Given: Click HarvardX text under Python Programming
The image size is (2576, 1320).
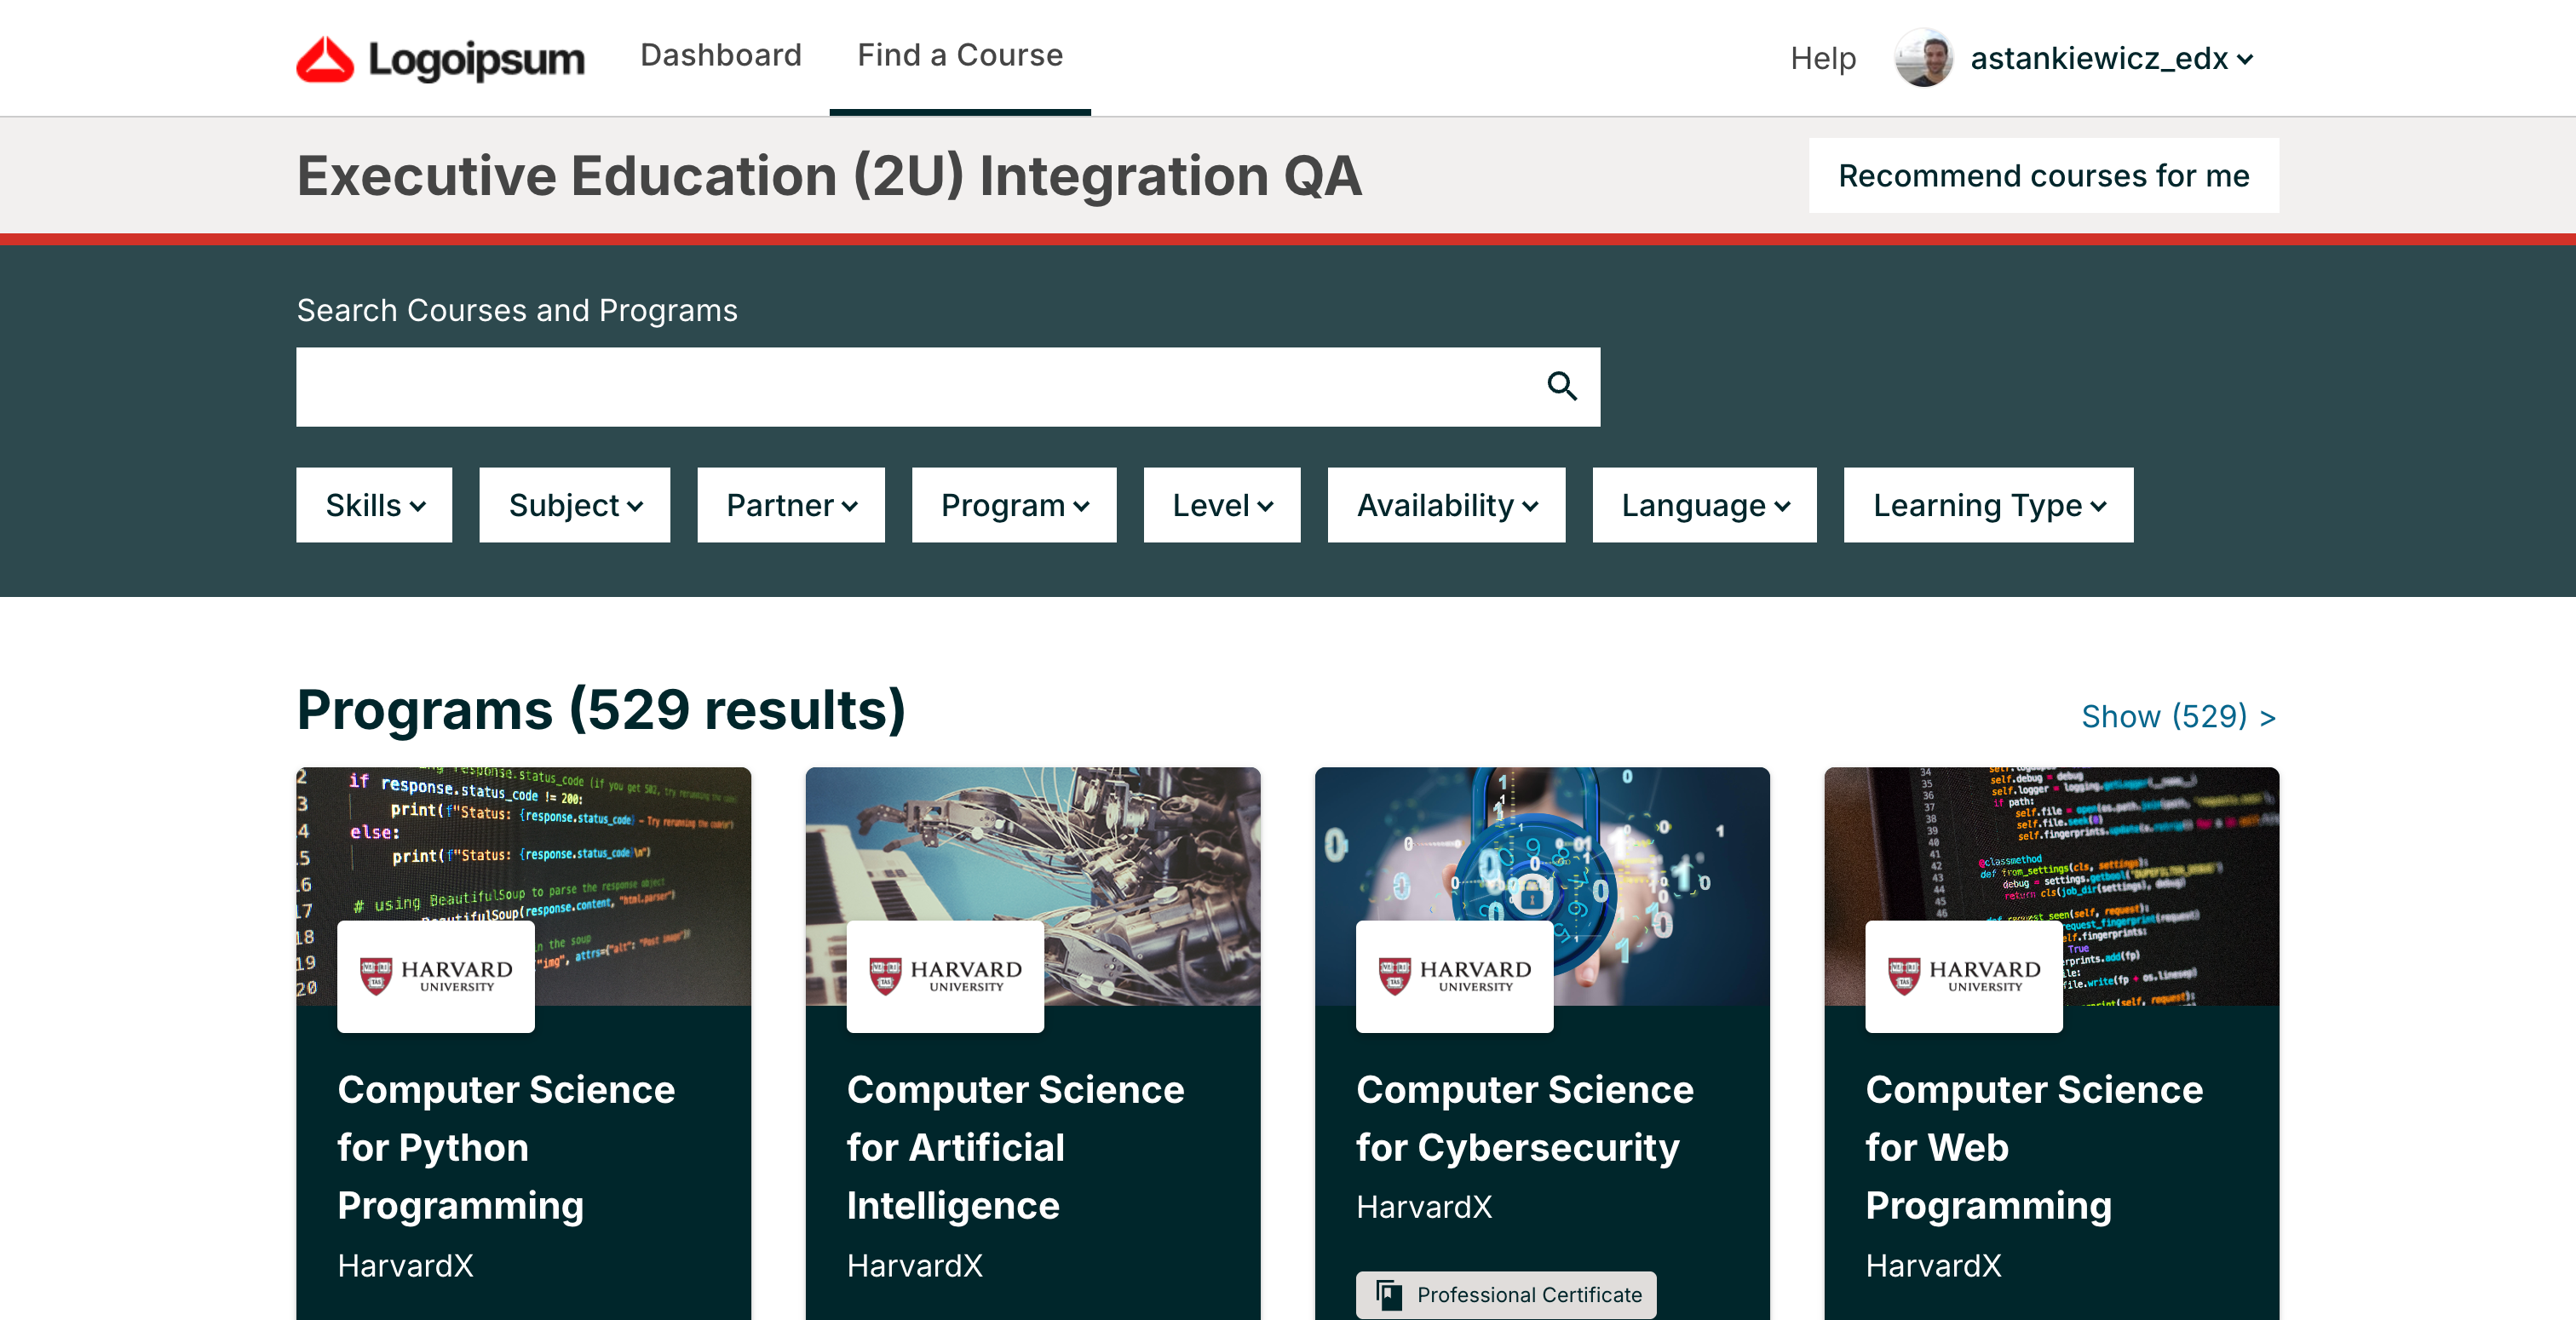Looking at the screenshot, I should [x=405, y=1265].
